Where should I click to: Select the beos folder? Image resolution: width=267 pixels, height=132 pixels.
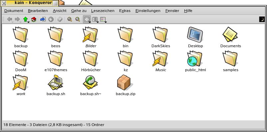pos(56,38)
